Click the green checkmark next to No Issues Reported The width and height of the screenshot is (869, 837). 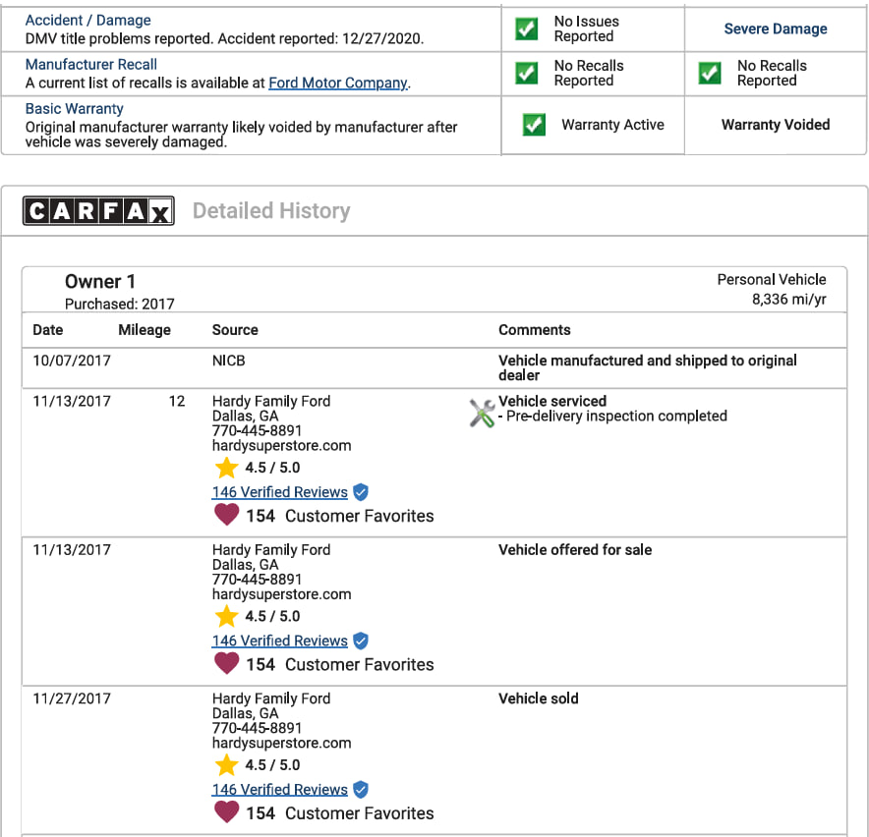(527, 28)
